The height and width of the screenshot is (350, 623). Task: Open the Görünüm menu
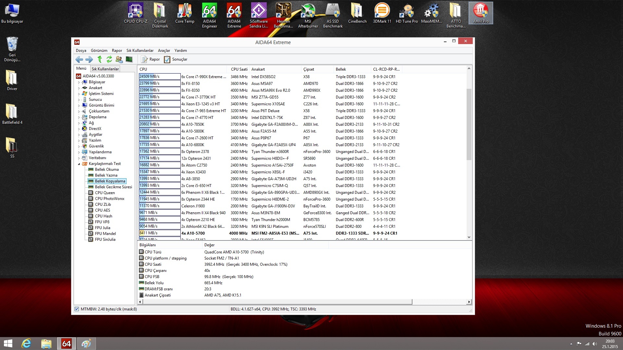[99, 51]
